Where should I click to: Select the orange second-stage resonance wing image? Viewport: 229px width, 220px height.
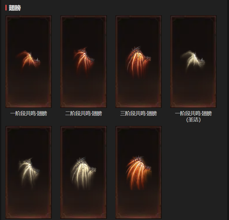pos(84,61)
